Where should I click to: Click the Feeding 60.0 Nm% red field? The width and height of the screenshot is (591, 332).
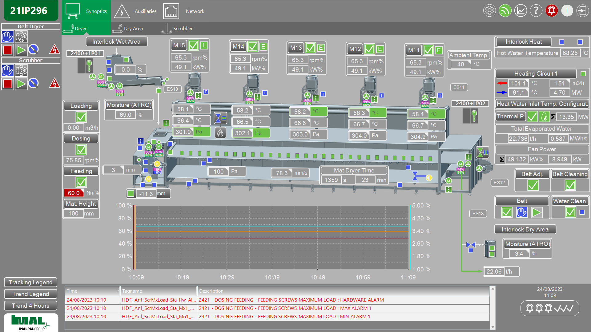[x=74, y=193]
